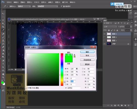Select the Ellipse shape tool
This screenshot has height=109, width=137.
click(x=3, y=71)
